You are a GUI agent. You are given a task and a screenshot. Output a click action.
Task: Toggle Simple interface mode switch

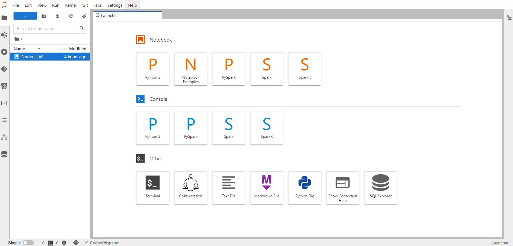28,243
